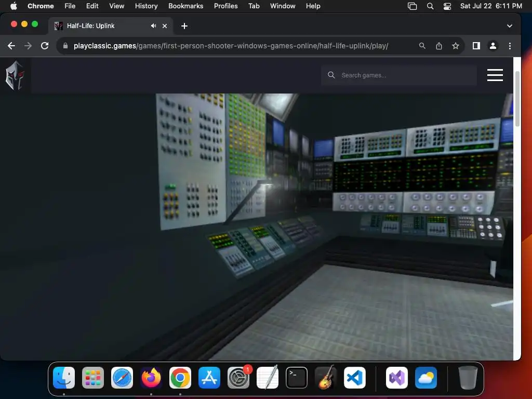Launch Terminal from the Dock
The width and height of the screenshot is (532, 399).
pos(297,378)
